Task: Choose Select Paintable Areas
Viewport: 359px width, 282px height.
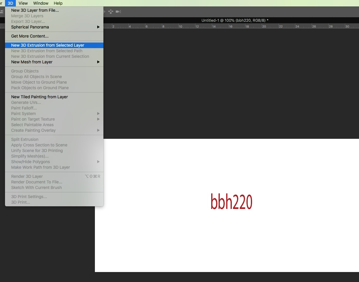Action: [54, 125]
